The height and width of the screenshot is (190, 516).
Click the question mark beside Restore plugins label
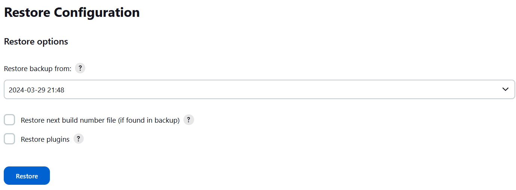point(78,139)
